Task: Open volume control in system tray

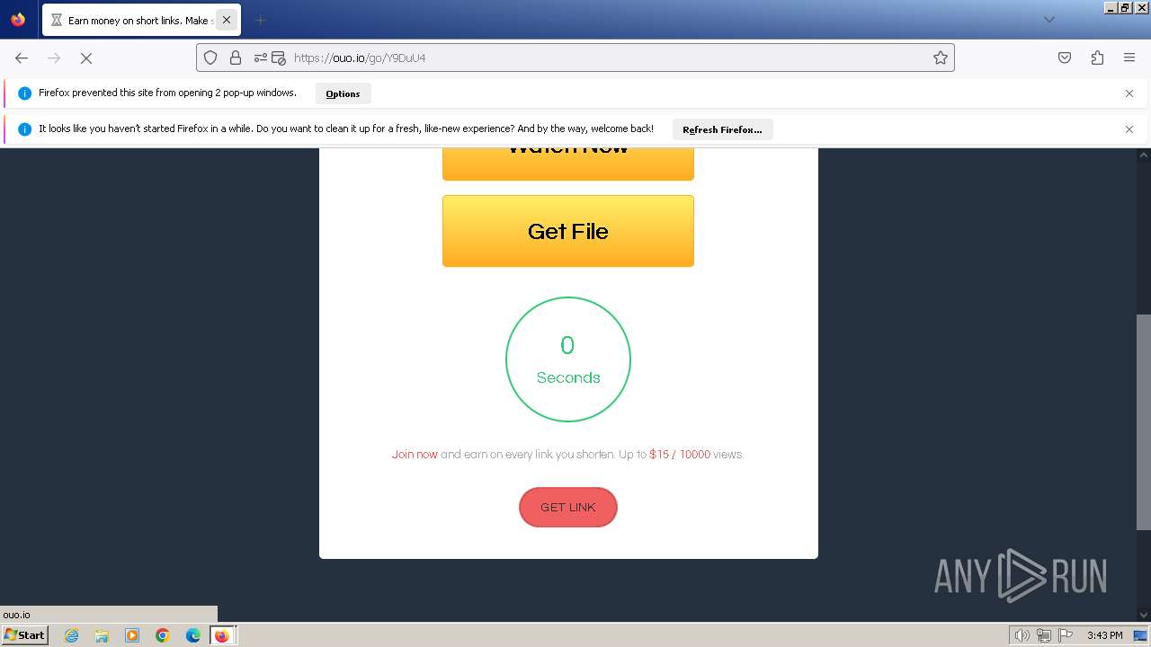Action: pos(1022,635)
